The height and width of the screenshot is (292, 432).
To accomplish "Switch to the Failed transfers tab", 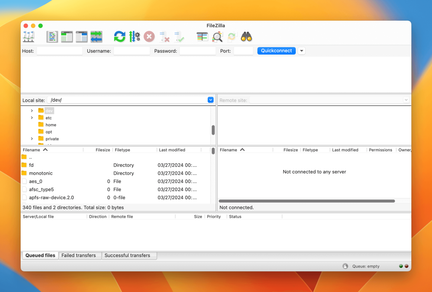I will (79, 255).
